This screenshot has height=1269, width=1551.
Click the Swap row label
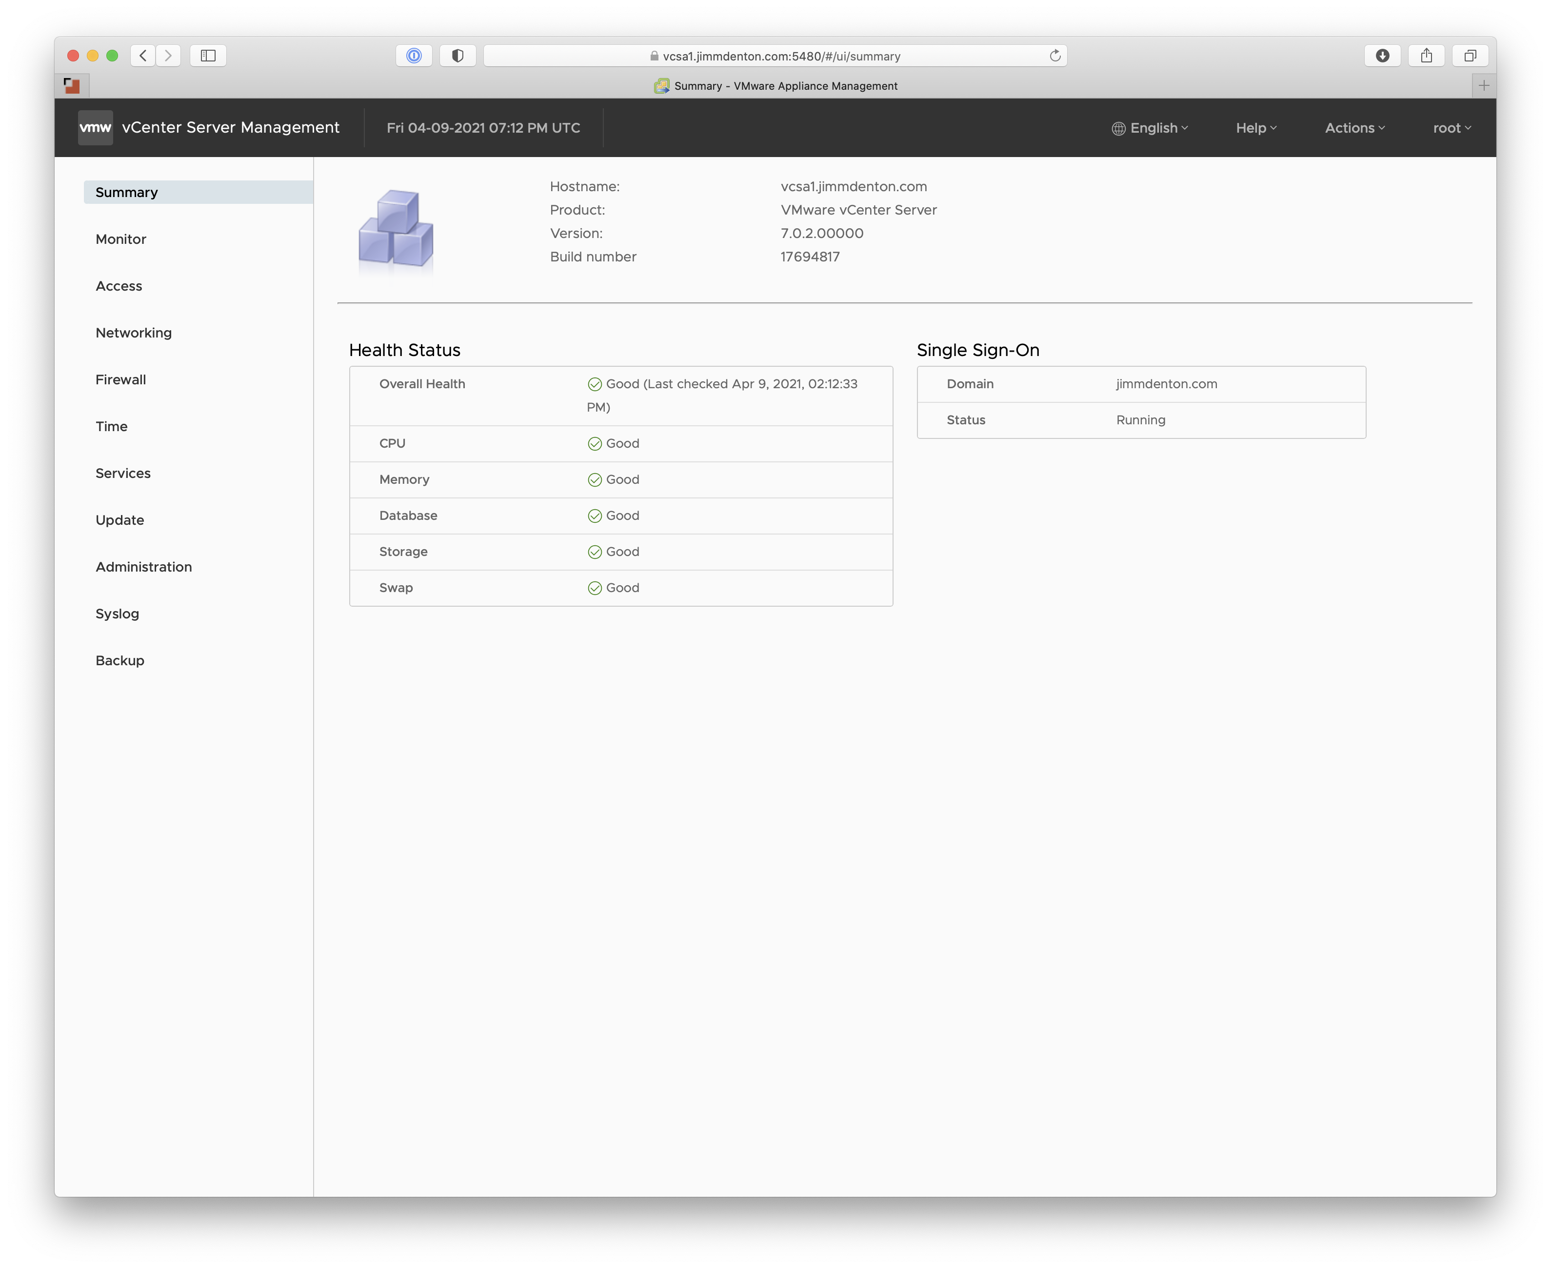pyautogui.click(x=396, y=588)
